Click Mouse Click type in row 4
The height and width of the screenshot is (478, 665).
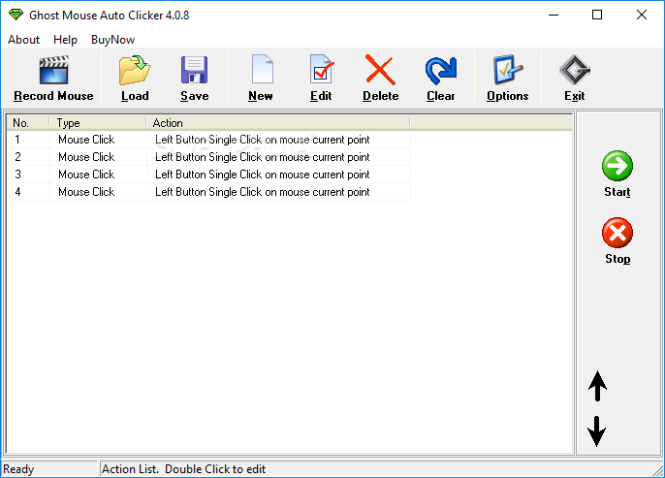(x=86, y=192)
